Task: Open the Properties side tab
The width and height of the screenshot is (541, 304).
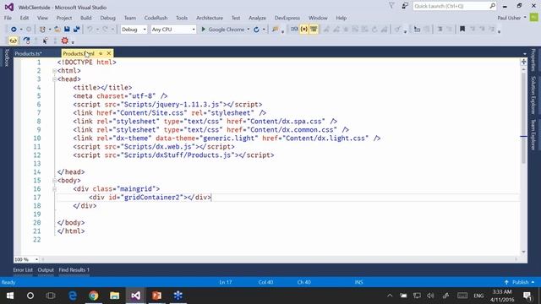Action: point(533,60)
